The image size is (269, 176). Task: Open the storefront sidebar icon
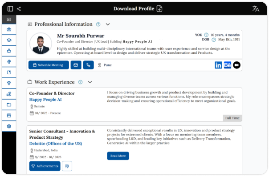coord(9,116)
